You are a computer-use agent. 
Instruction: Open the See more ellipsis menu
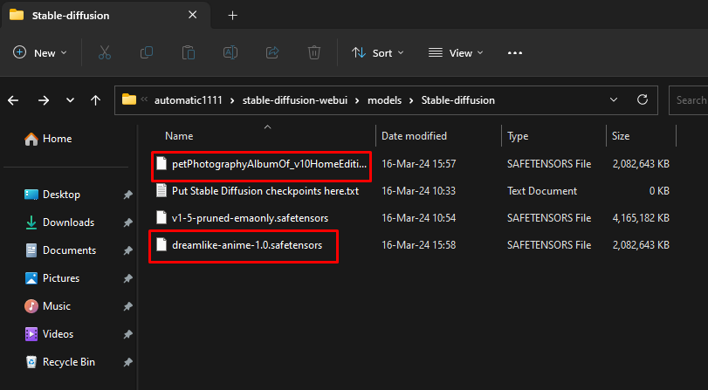(x=515, y=53)
